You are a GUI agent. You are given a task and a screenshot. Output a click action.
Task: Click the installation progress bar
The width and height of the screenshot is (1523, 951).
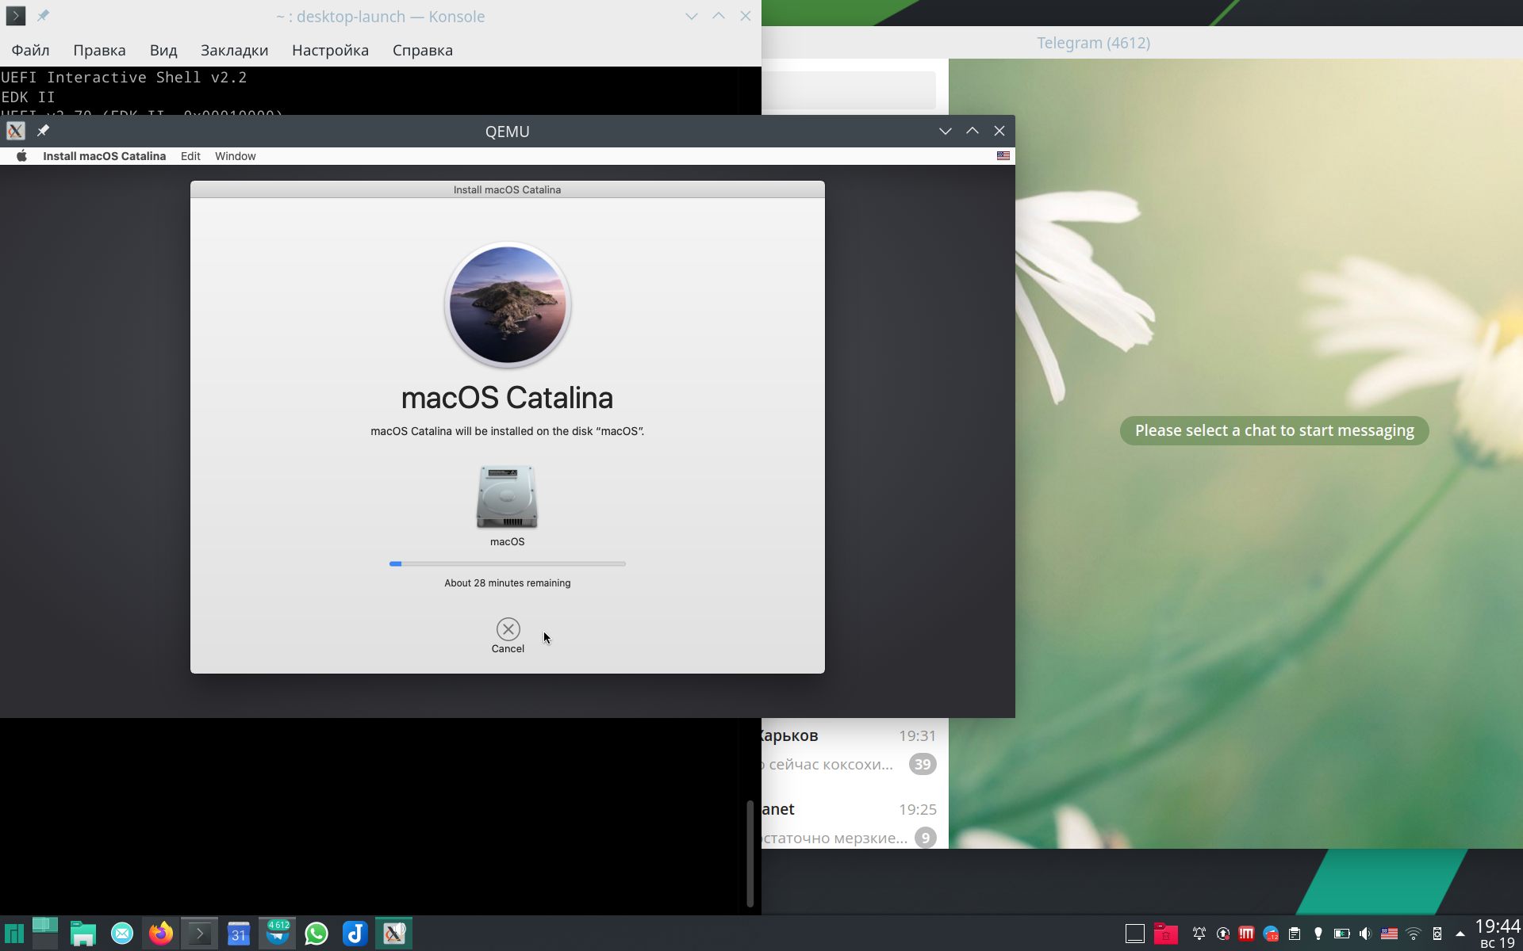507,563
